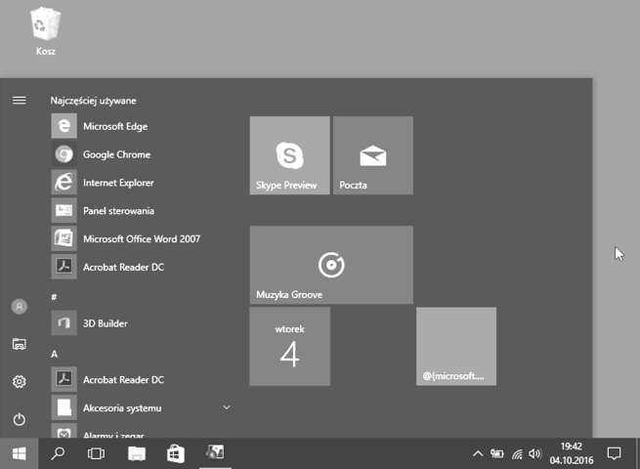Switch to the running app on taskbar

coord(215,453)
